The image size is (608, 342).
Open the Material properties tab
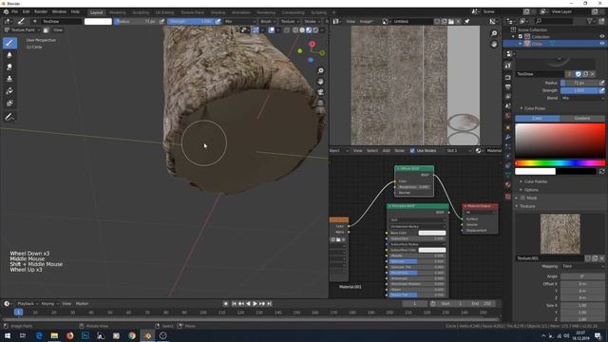(508, 185)
